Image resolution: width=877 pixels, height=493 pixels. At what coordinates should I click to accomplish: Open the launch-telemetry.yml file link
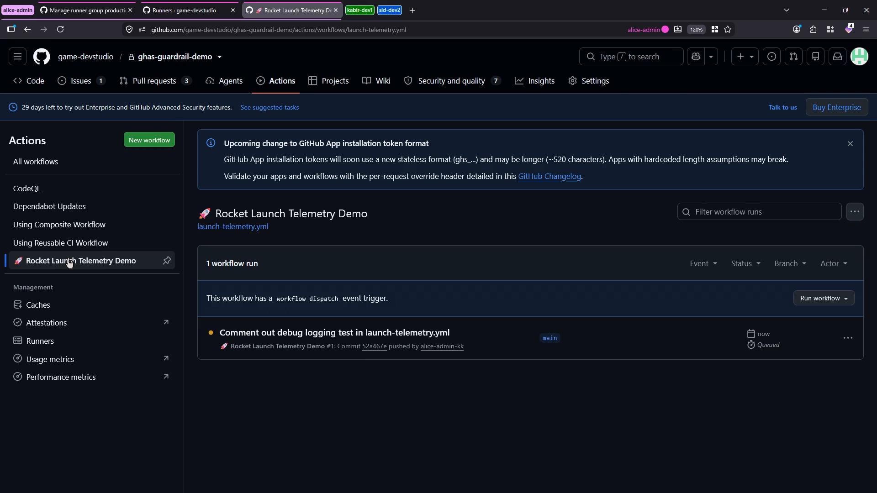click(x=233, y=226)
